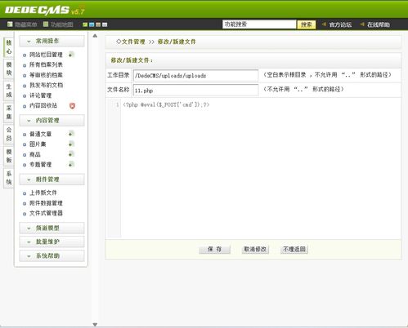
Task: Switch to the 生成 side tab
Action: pyautogui.click(x=9, y=91)
